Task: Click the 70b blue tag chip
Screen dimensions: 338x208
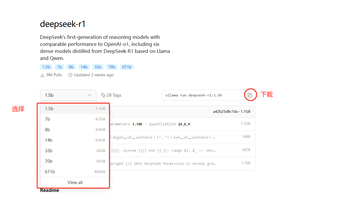Action: (112, 67)
